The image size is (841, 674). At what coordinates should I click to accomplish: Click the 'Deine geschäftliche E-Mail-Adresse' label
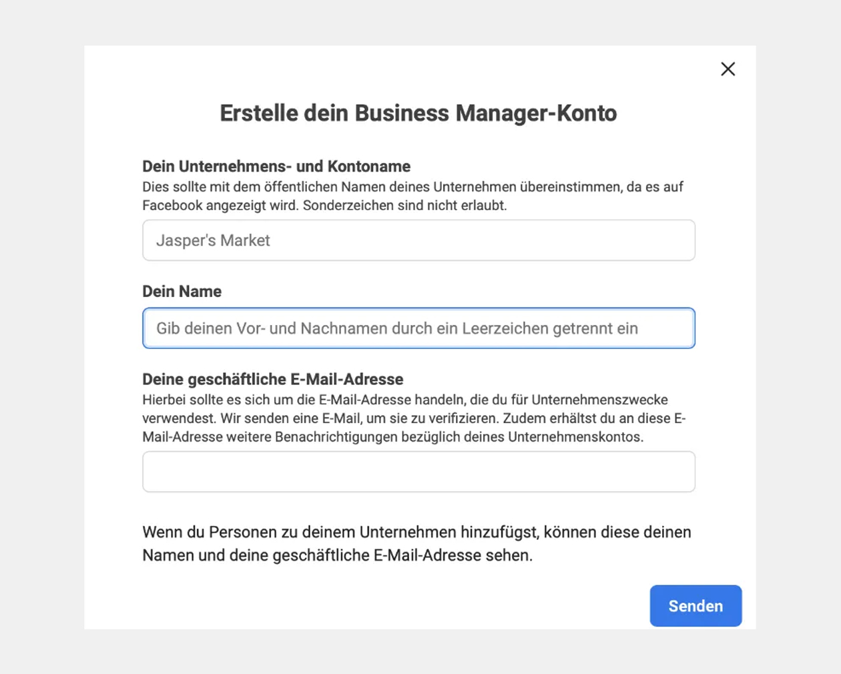tap(272, 380)
